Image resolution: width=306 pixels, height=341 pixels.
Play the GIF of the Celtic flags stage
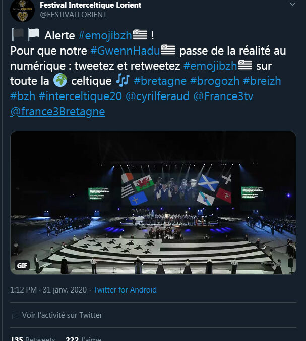(x=153, y=204)
